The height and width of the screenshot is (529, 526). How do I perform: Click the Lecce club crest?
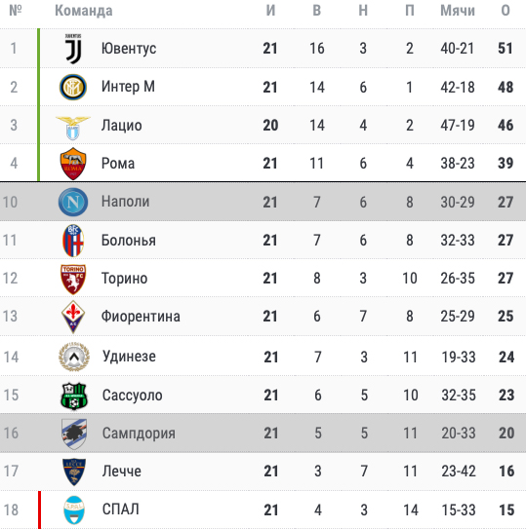[74, 472]
